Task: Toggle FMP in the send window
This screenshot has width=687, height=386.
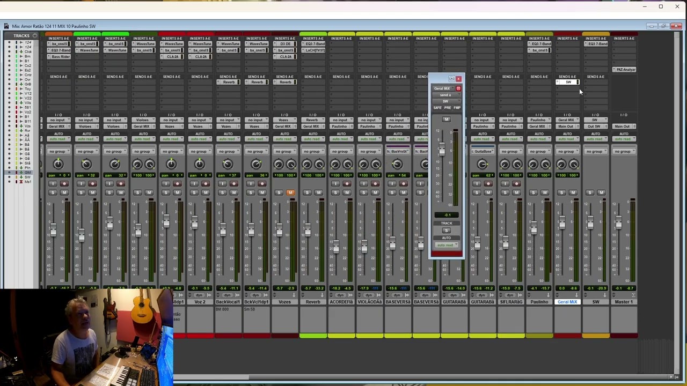Action: click(x=457, y=108)
